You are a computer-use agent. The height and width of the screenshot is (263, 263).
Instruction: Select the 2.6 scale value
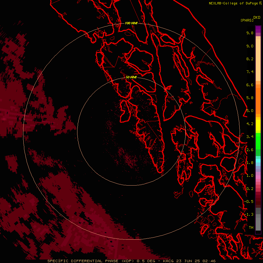[250, 150]
